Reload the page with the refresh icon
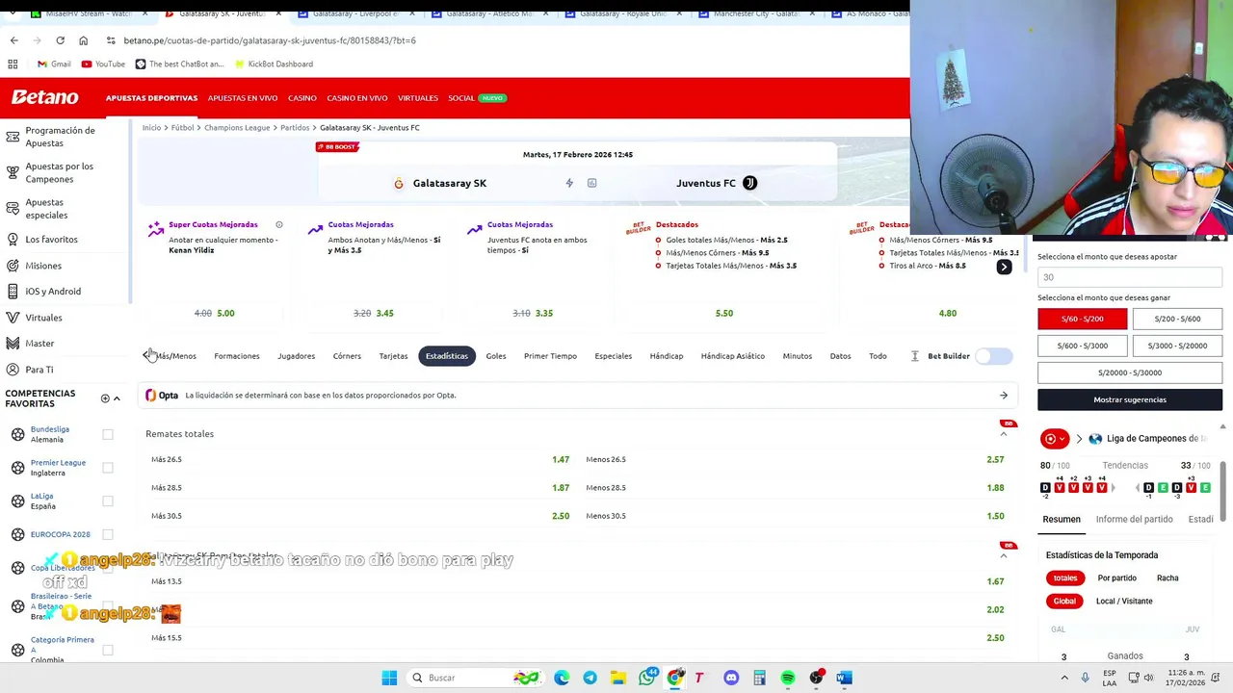Screen dimensions: 1233x693 60,40
